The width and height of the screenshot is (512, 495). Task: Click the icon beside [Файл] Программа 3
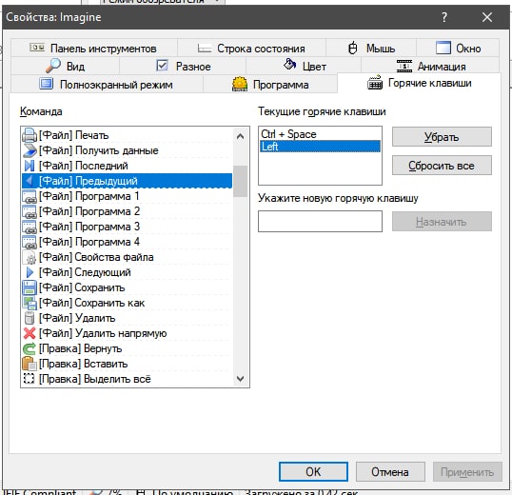[x=30, y=227]
